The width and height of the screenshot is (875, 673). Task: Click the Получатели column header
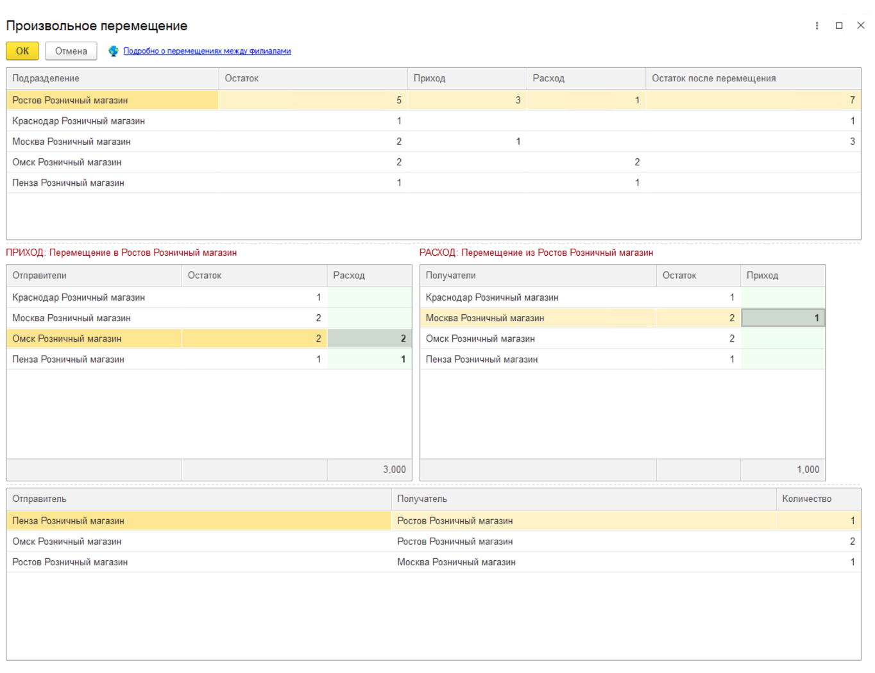pos(538,276)
